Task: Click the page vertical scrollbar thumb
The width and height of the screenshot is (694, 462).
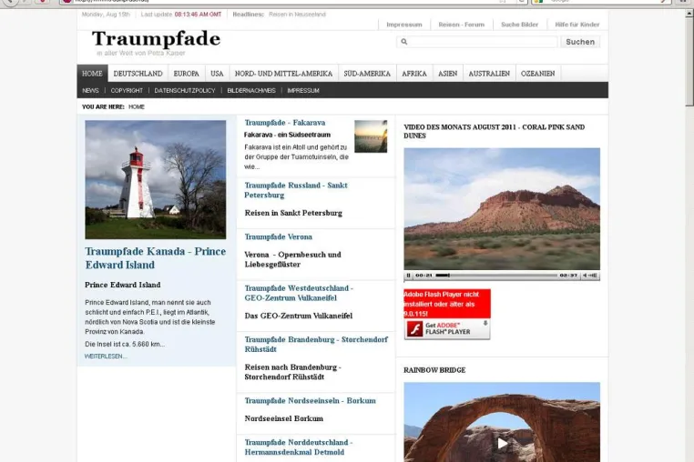Action: 689,62
